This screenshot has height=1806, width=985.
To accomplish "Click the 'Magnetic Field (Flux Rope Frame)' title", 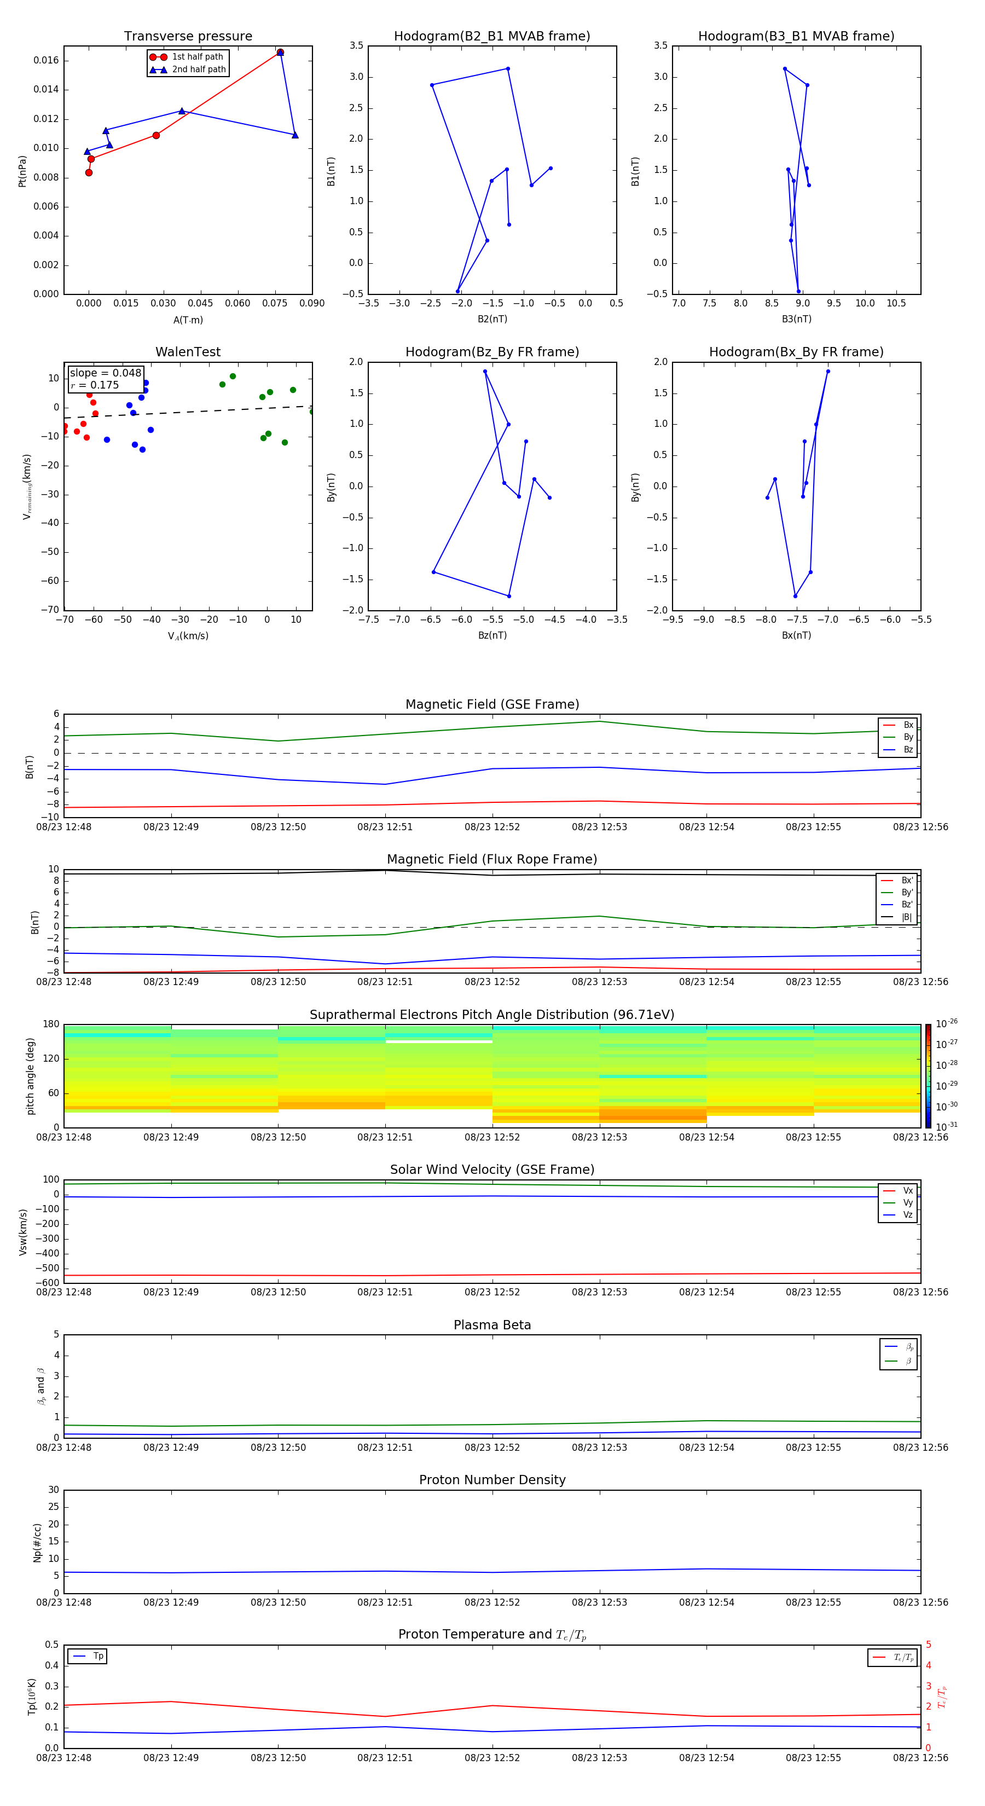I will (x=492, y=860).
